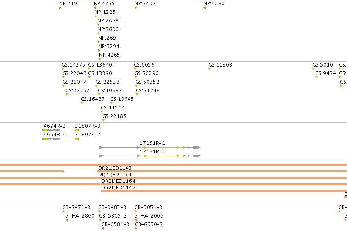The width and height of the screenshot is (347, 231).
Task: Select the GS:9434 insertion
Action: point(316,78)
